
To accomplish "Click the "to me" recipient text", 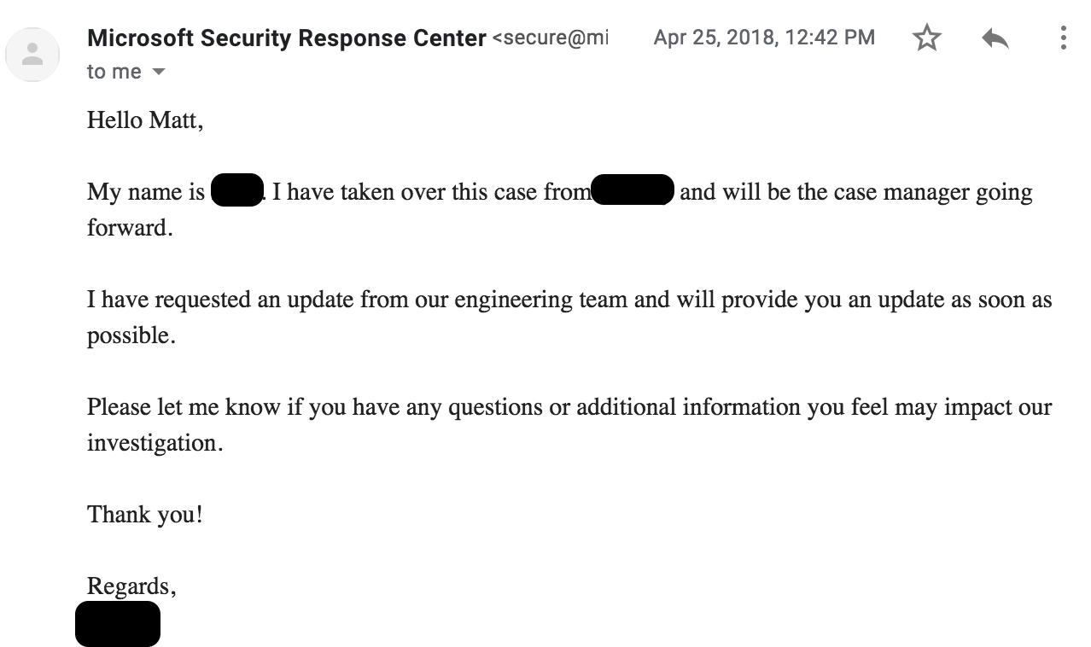I will click(x=114, y=73).
